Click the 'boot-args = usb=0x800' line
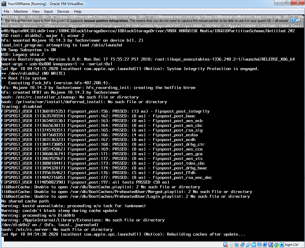 tap(57, 64)
